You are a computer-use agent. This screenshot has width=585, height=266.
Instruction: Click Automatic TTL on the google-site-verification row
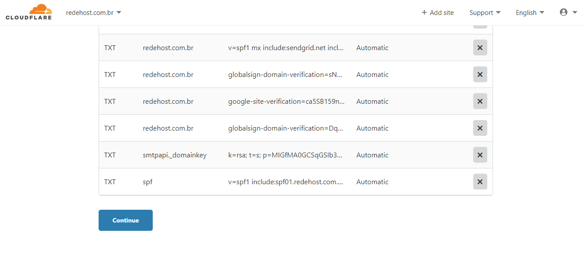click(372, 101)
